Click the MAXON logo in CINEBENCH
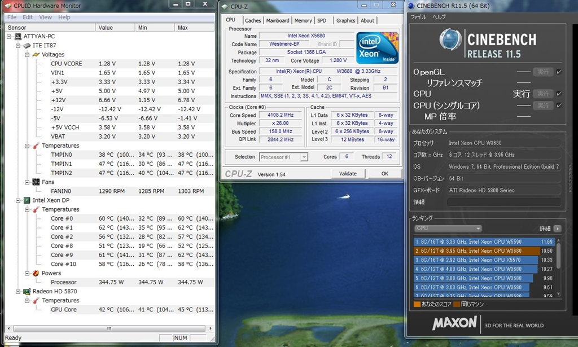Viewport: 578px width, 347px height. [x=455, y=323]
